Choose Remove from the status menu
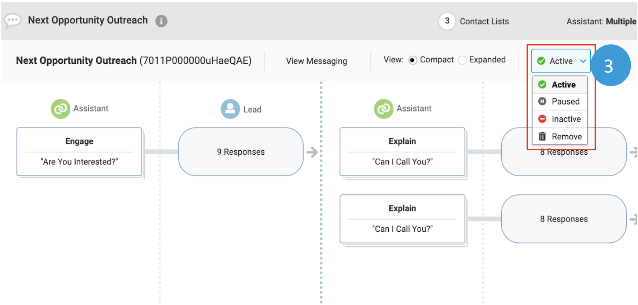Screen dimensions: 638x305 click(560, 136)
